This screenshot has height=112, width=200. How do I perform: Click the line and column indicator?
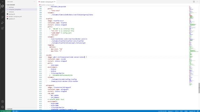tap(162, 111)
